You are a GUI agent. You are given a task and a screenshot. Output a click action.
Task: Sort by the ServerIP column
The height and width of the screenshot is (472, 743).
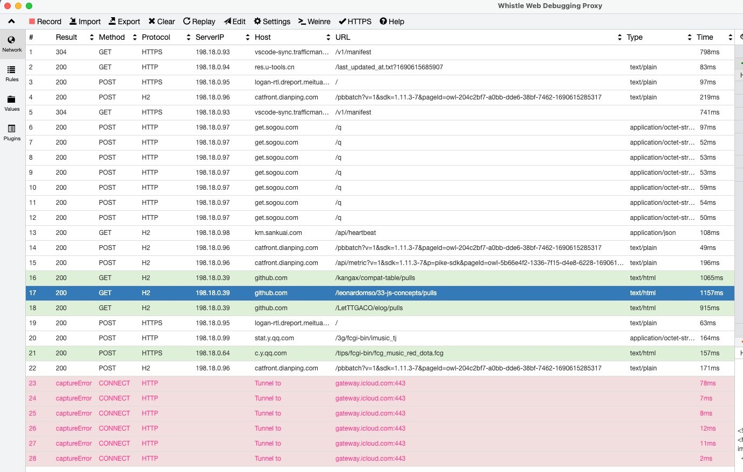222,37
